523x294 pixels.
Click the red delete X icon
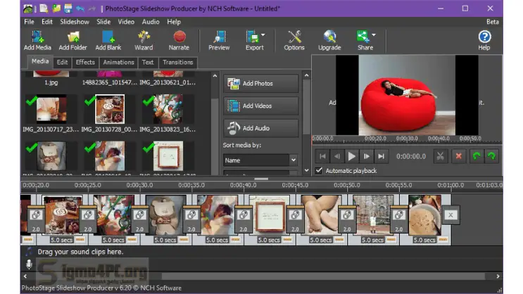pos(460,156)
